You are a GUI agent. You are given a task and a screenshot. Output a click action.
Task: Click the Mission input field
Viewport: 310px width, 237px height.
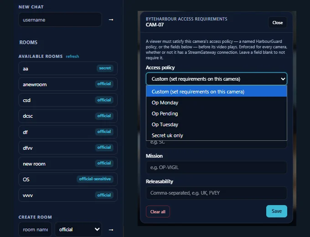[x=216, y=167]
